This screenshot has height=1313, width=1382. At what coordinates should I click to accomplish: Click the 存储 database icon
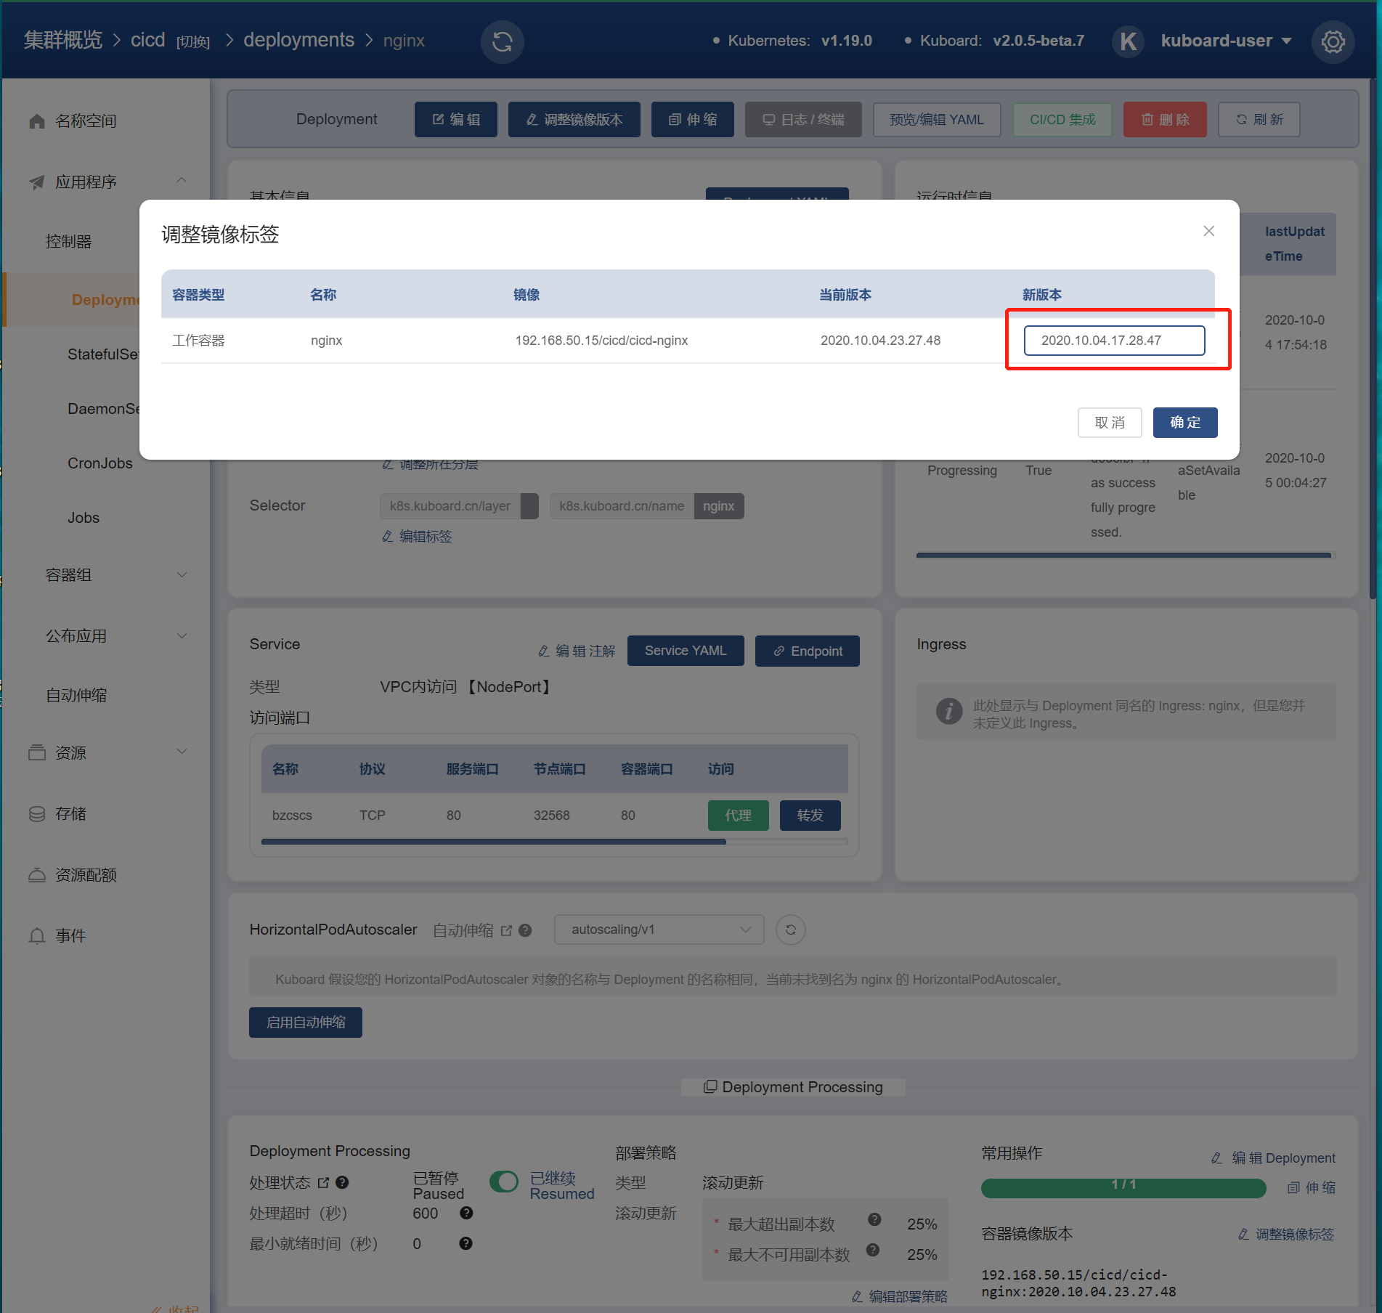click(x=37, y=813)
